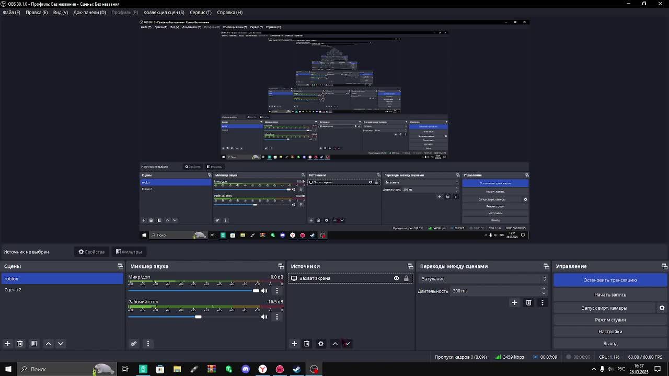Undock the Управление panel
Screen dimensions: 669x376
click(x=664, y=266)
